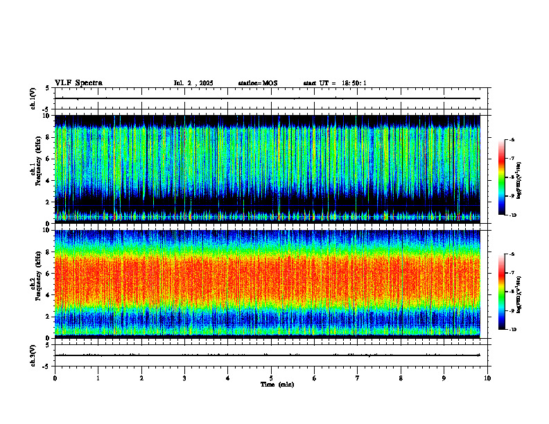Click the "6" kHz tick of ch.2 spectrogram
The image size is (549, 424).
coord(49,274)
